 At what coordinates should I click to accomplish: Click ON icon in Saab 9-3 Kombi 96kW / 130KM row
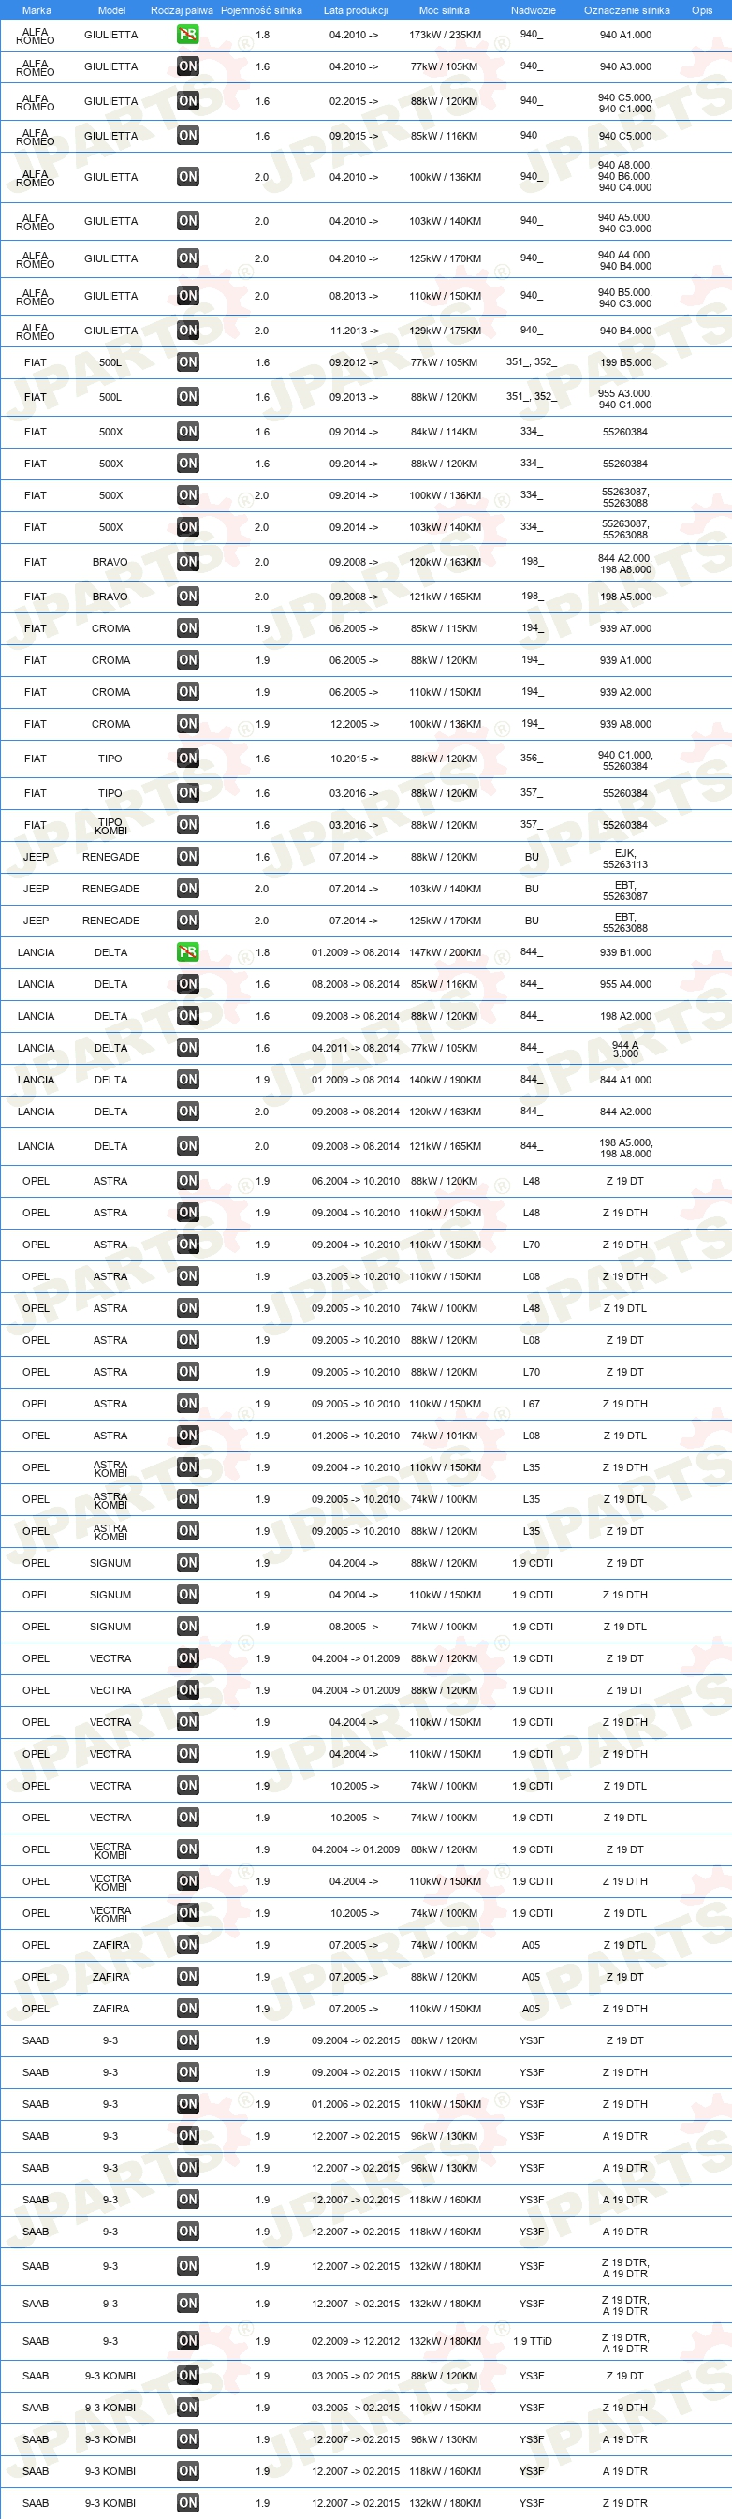point(187,2438)
